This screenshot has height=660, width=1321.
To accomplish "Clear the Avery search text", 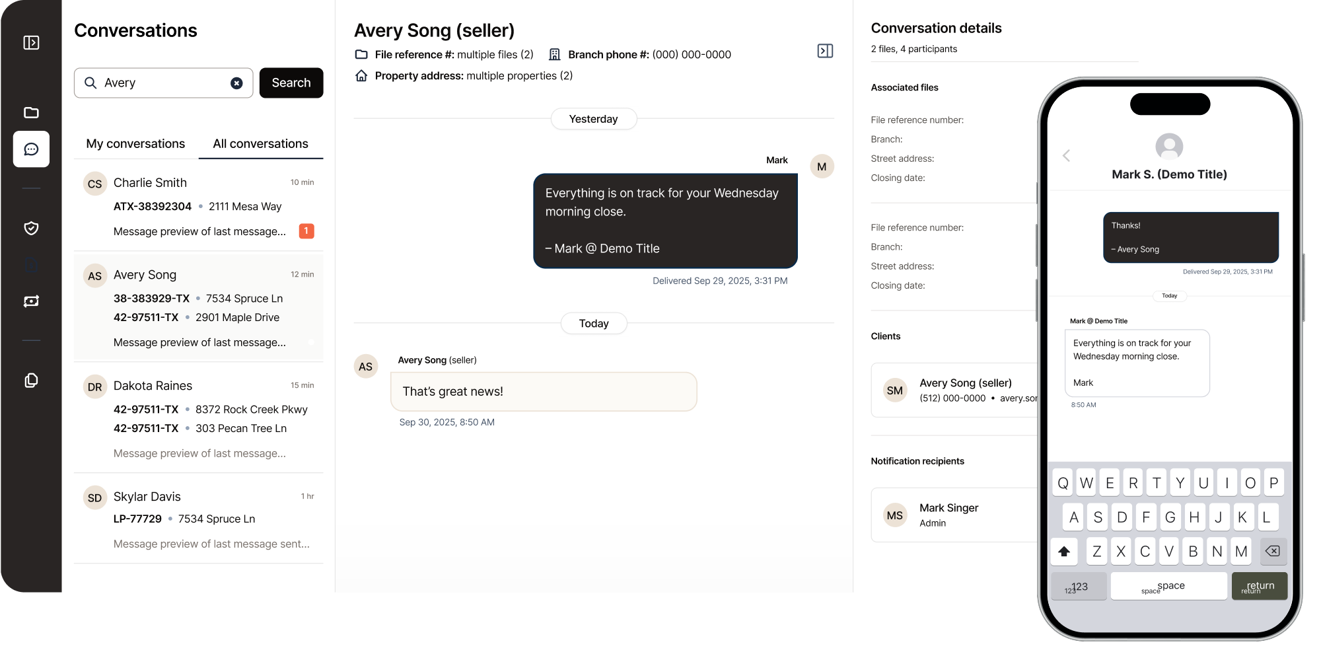I will coord(236,83).
